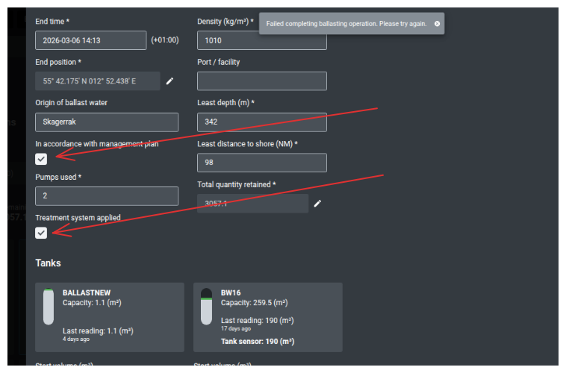Click the BALLASTNEW tank level gauge icon
Viewport: 566px width, 373px height.
(x=49, y=307)
